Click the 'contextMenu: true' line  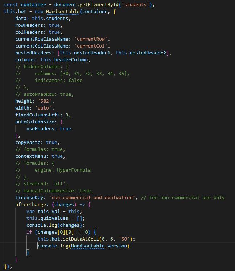(40, 156)
